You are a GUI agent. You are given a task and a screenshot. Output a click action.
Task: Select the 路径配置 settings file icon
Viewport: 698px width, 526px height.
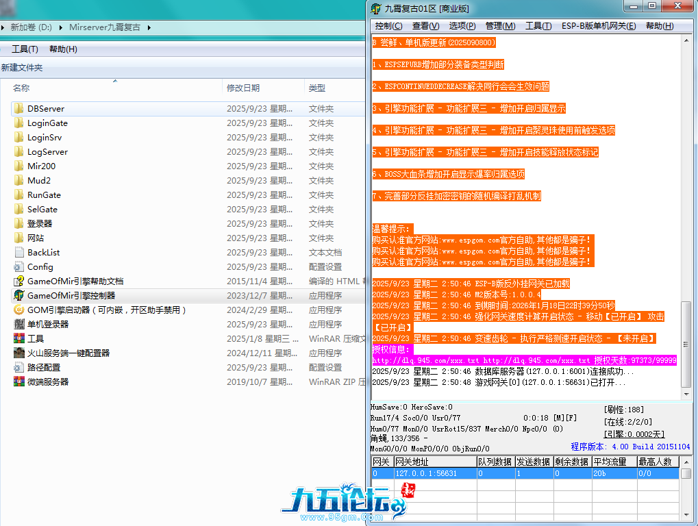[18, 368]
